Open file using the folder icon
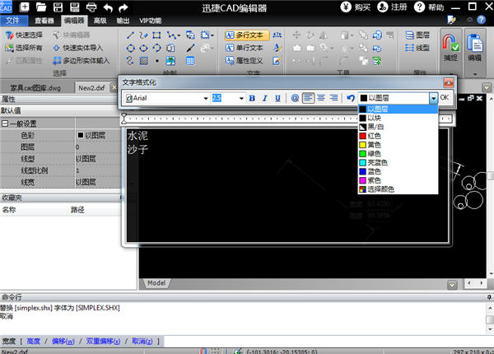The image size is (494, 354). click(x=41, y=7)
